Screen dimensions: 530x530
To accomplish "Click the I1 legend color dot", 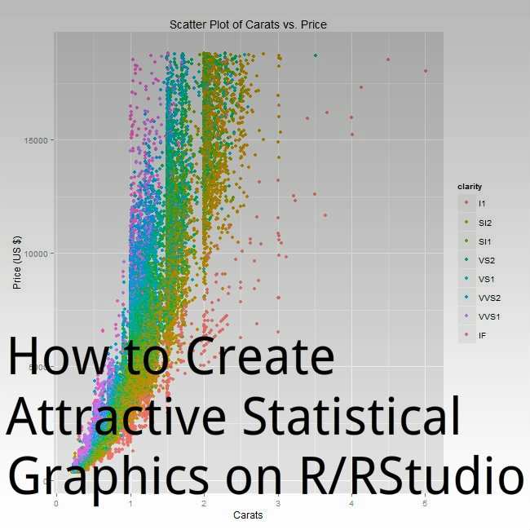I will 466,203.
